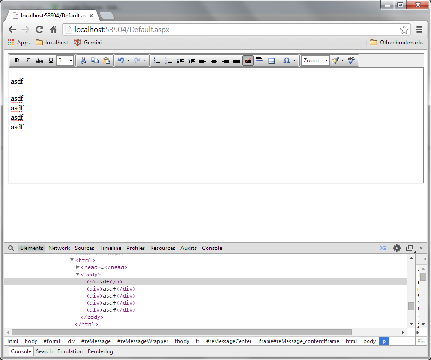Screen dimensions: 431x360
Task: Click the scissors cut icon
Action: [83, 60]
